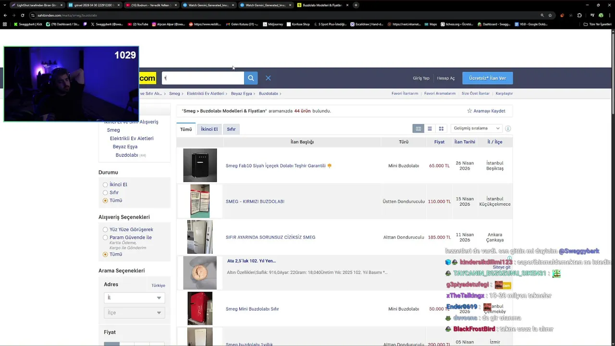Image resolution: width=615 pixels, height=346 pixels.
Task: Click the Swaggybark Kick bookmark
Action: (28, 24)
